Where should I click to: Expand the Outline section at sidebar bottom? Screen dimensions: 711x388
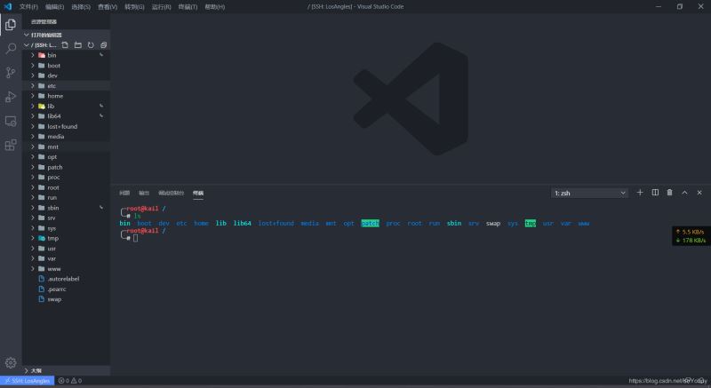[x=66, y=370]
